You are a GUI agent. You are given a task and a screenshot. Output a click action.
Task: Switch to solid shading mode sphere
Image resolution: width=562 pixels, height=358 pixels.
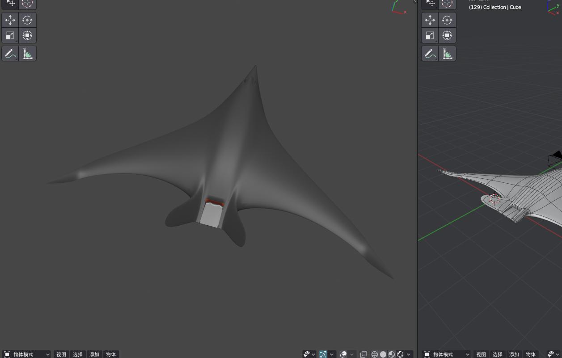(383, 354)
